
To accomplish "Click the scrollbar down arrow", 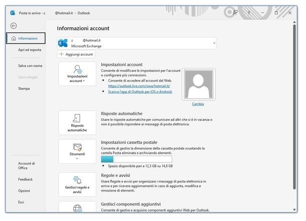I will 294,209.
